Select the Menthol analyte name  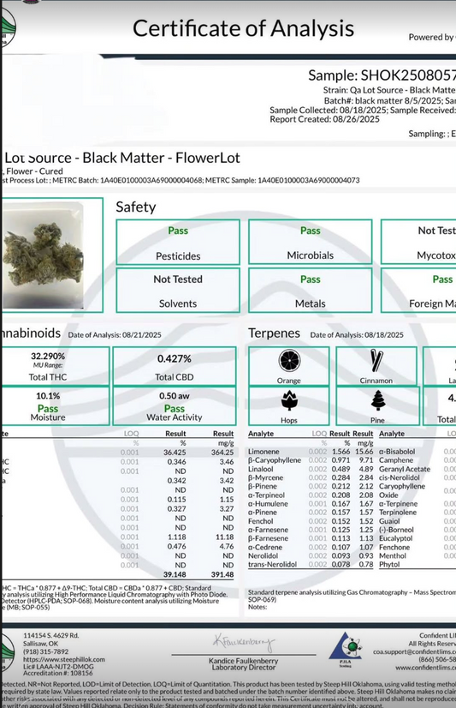pos(393,555)
